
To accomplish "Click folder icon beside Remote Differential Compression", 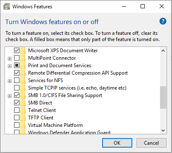I will click(23, 73).
